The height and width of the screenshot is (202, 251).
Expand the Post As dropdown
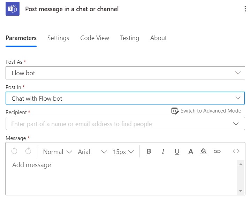125,73
